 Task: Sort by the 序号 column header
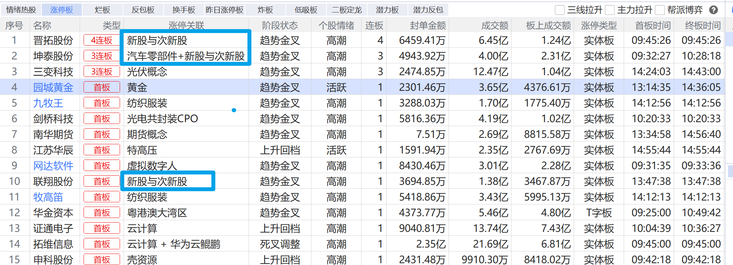tap(14, 26)
